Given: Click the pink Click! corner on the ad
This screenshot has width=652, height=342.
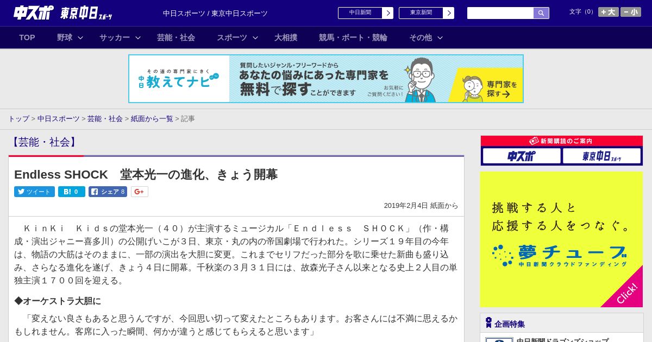Looking at the screenshot, I should [x=626, y=294].
